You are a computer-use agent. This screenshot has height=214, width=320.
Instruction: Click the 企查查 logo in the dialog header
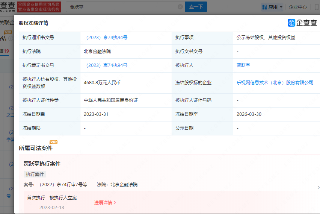302,23
